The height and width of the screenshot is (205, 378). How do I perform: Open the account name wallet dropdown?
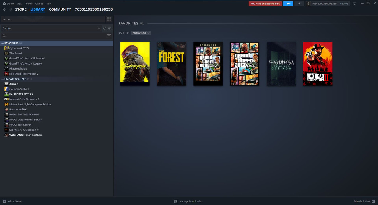tap(330, 4)
